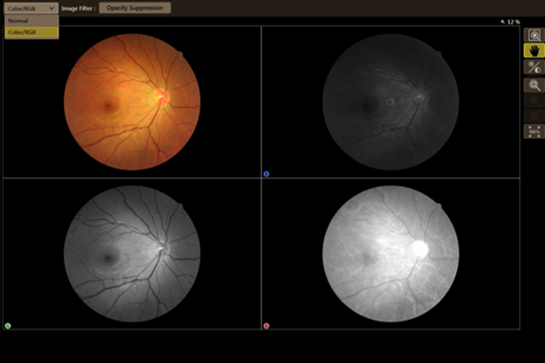Collapse the Color/RGB display mode dropdown

[x=31, y=8]
